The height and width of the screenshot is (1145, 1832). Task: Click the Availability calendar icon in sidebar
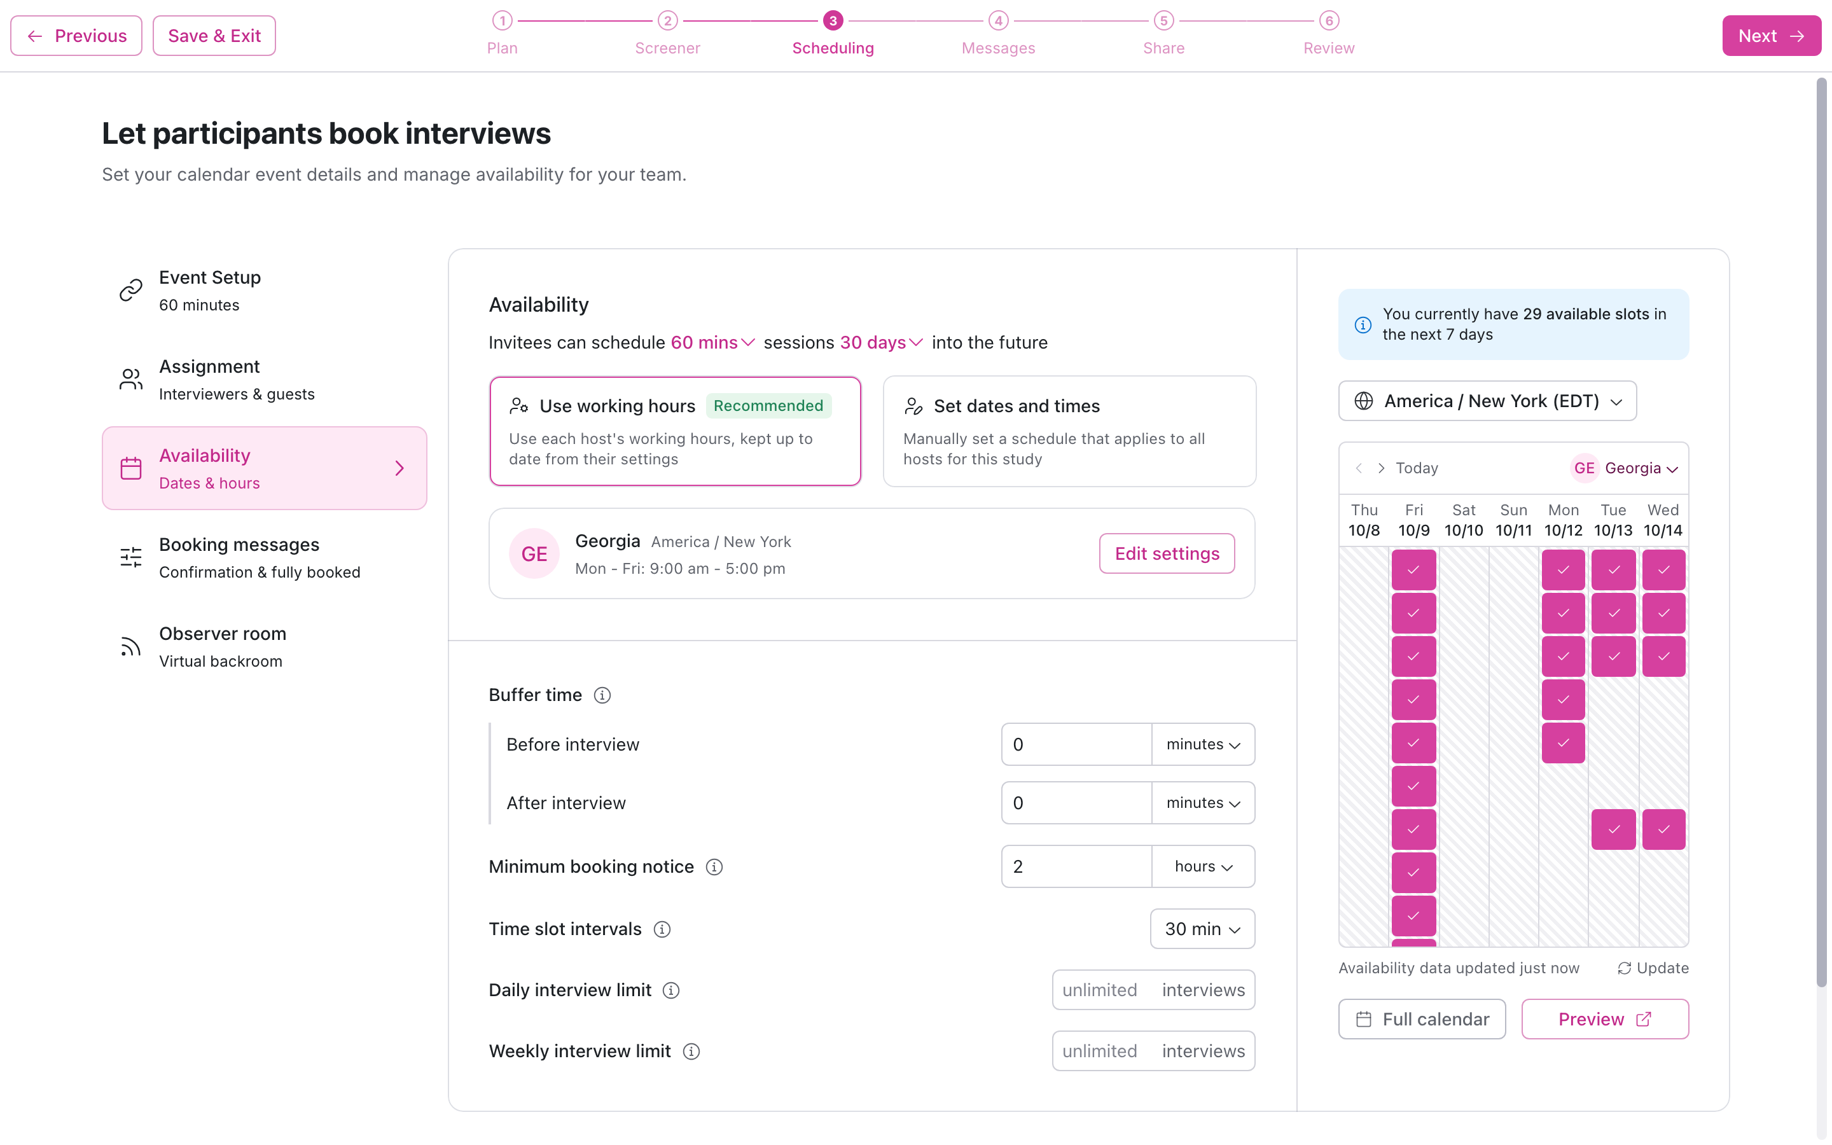[x=131, y=468]
